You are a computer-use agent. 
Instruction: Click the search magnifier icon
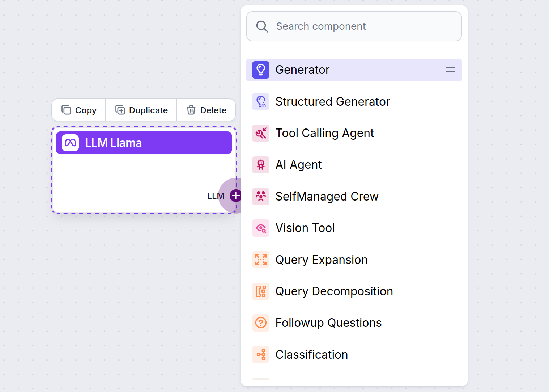pyautogui.click(x=262, y=26)
